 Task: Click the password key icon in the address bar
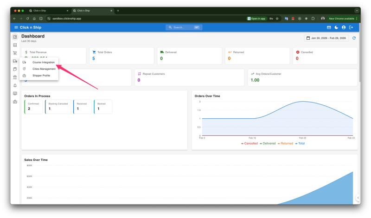tap(271, 18)
